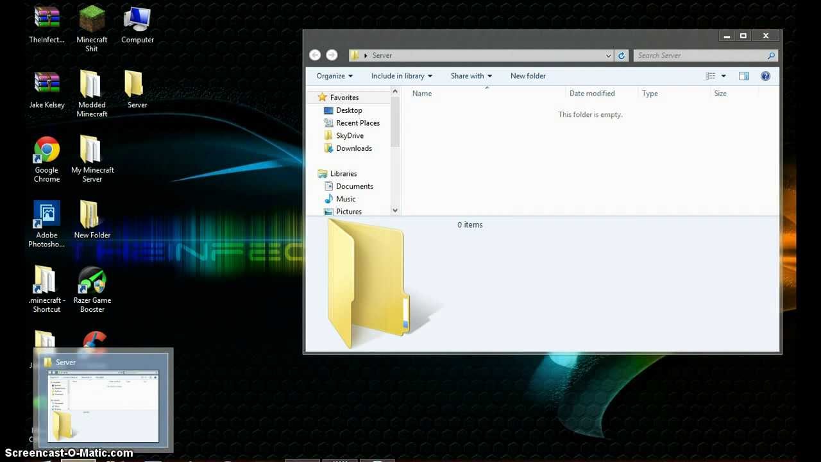Screen dimensions: 821x462
Task: Sort by Type column header
Action: click(650, 94)
